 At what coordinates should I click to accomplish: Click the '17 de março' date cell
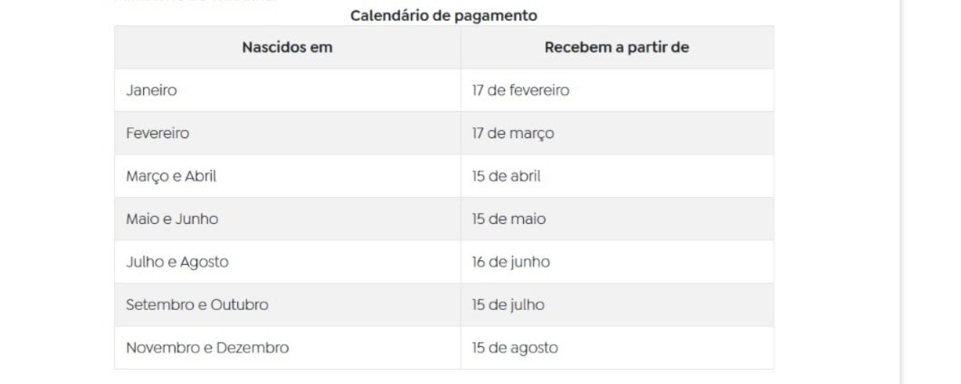click(x=617, y=133)
